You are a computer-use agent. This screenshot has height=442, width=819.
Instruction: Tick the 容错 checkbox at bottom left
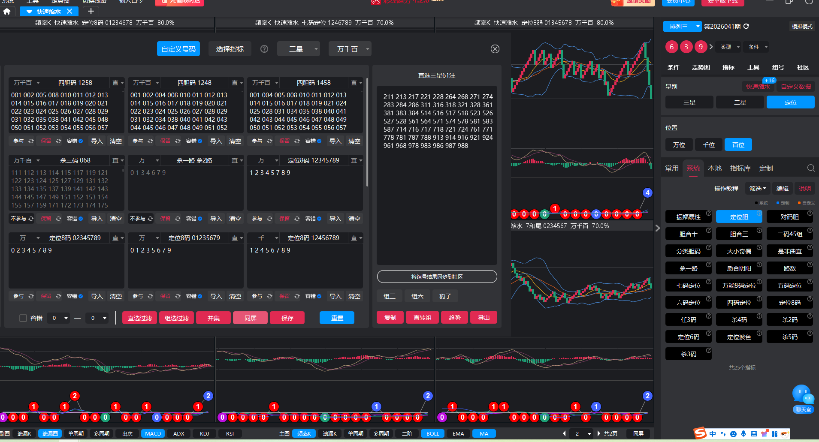tap(23, 318)
